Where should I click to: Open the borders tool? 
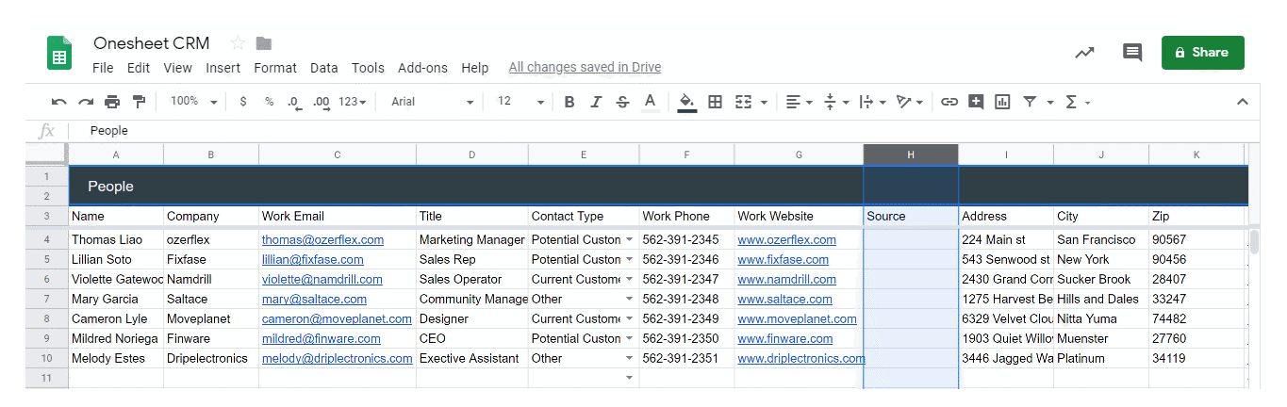pyautogui.click(x=716, y=102)
